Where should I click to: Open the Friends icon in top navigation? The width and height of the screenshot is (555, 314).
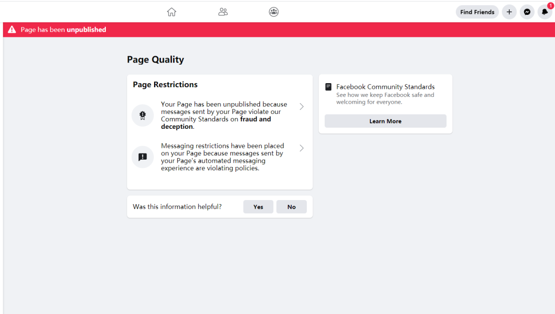pyautogui.click(x=223, y=12)
